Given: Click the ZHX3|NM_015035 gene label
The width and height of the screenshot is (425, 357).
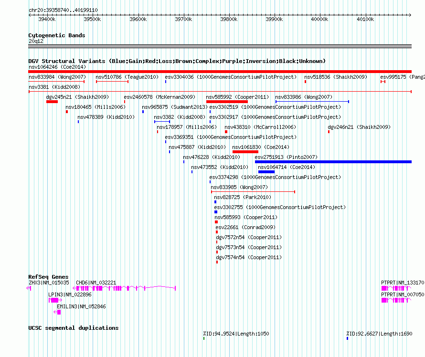Looking at the screenshot, I should (49, 283).
